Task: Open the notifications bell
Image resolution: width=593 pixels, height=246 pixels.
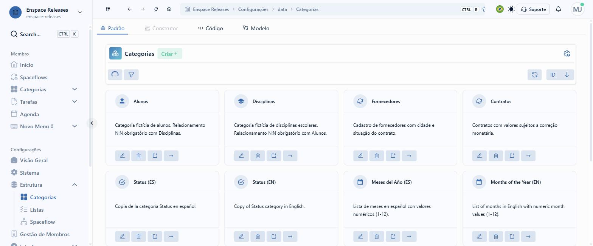Action: (558, 9)
